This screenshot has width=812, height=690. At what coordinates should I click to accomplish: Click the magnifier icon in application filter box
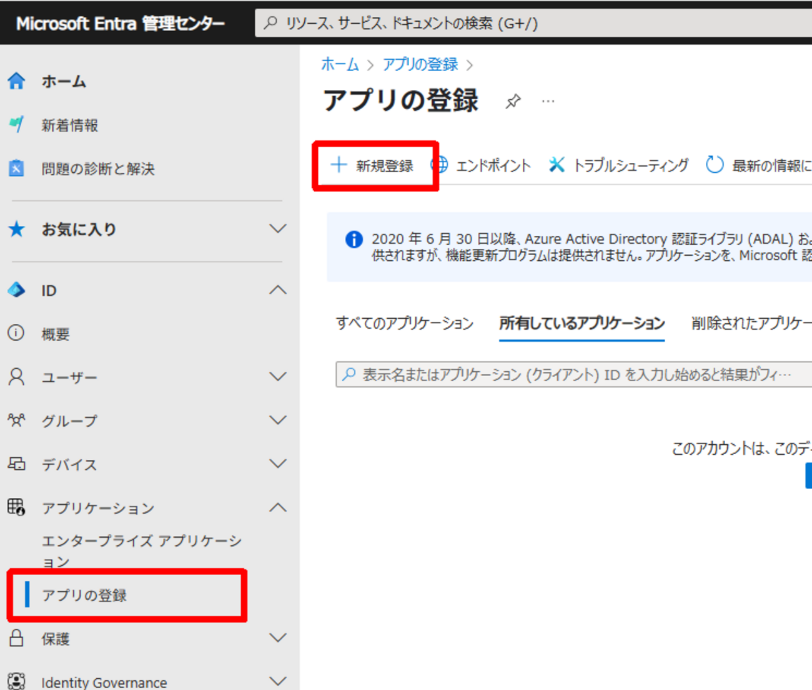[x=349, y=374]
